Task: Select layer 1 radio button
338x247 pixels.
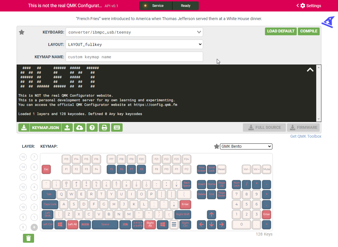Action: pyautogui.click(x=34, y=217)
